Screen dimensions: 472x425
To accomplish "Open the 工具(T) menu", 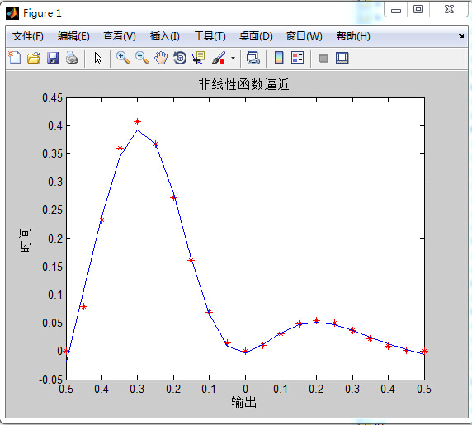I will tap(210, 36).
